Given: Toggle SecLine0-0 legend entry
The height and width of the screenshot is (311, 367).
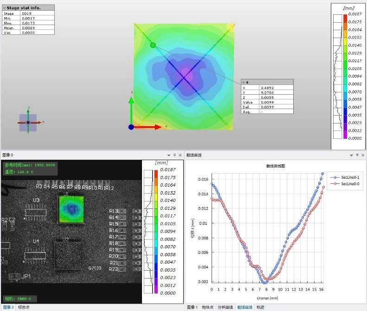Looking at the screenshot, I should (345, 184).
